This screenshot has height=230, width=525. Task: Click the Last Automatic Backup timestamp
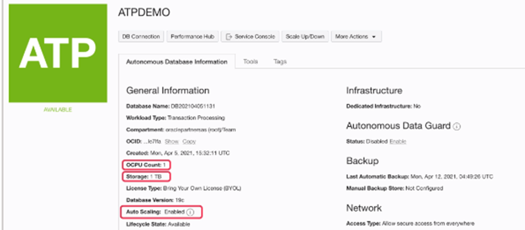pos(452,176)
